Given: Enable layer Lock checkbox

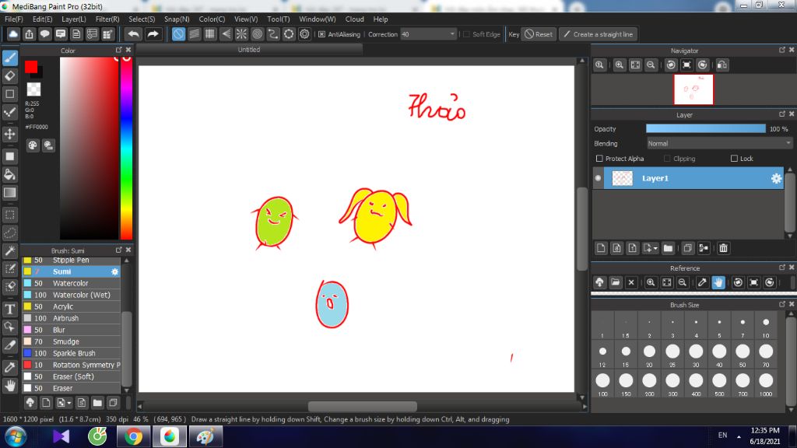Looking at the screenshot, I should [734, 159].
